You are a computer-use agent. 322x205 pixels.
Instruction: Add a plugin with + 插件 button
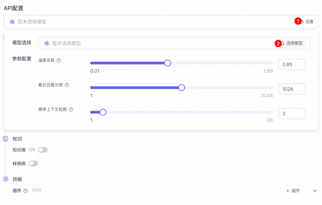293,191
